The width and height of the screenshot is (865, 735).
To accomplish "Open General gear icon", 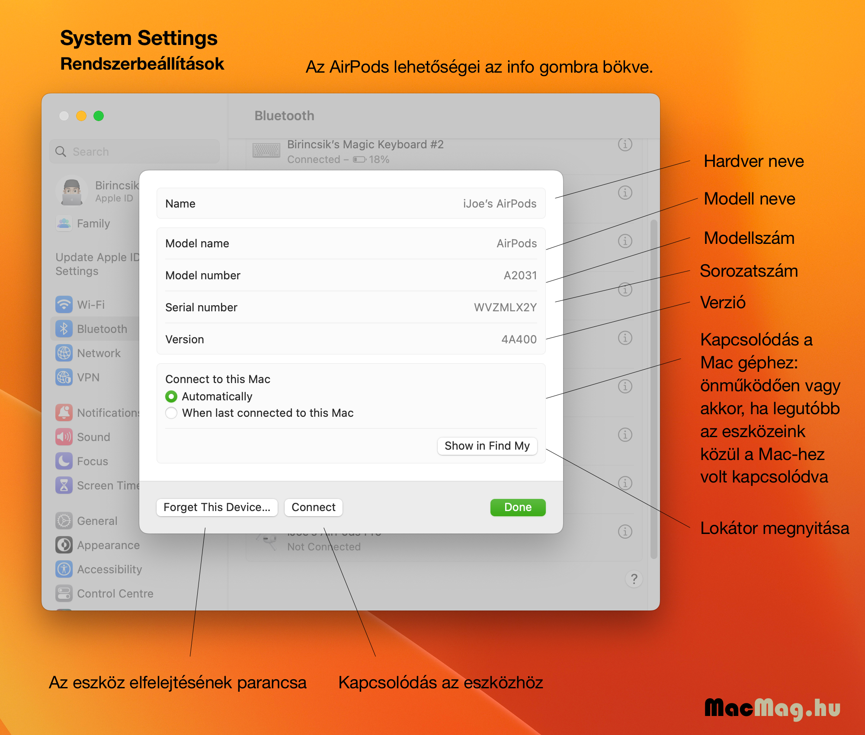I will 64,521.
